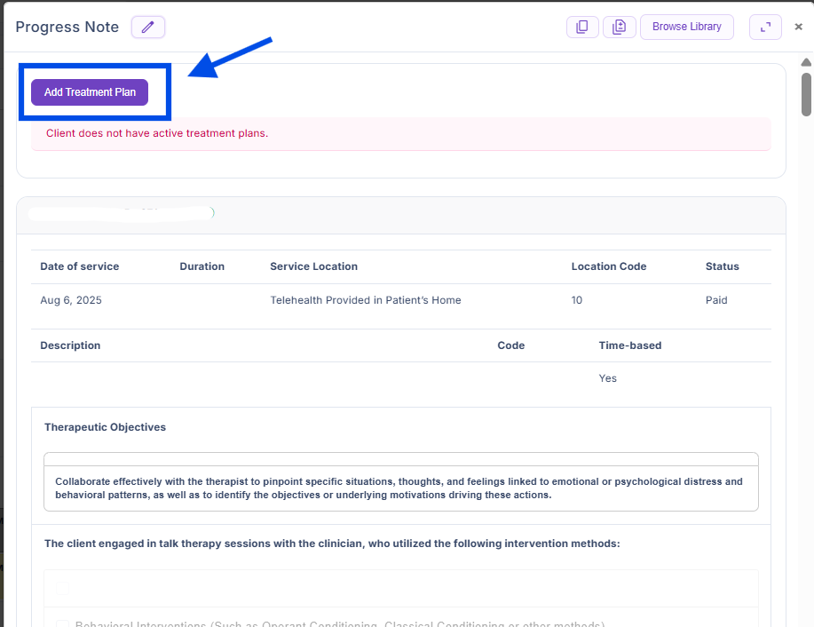
Task: Close the Progress Note dialog
Action: click(x=798, y=28)
